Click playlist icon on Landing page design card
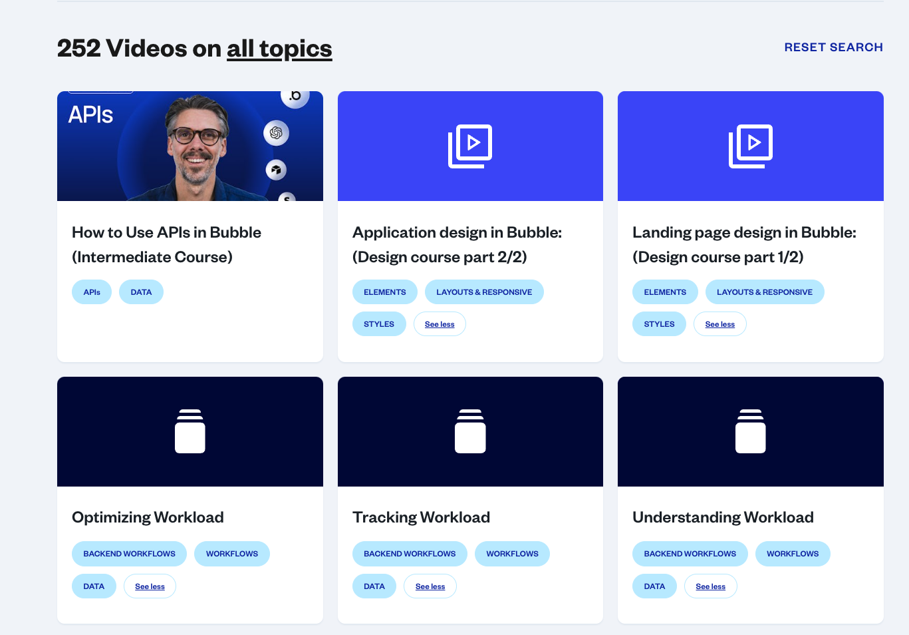This screenshot has width=909, height=635. point(751,146)
